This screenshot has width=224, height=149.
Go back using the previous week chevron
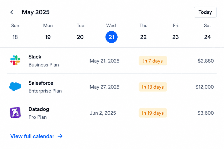pyautogui.click(x=12, y=12)
